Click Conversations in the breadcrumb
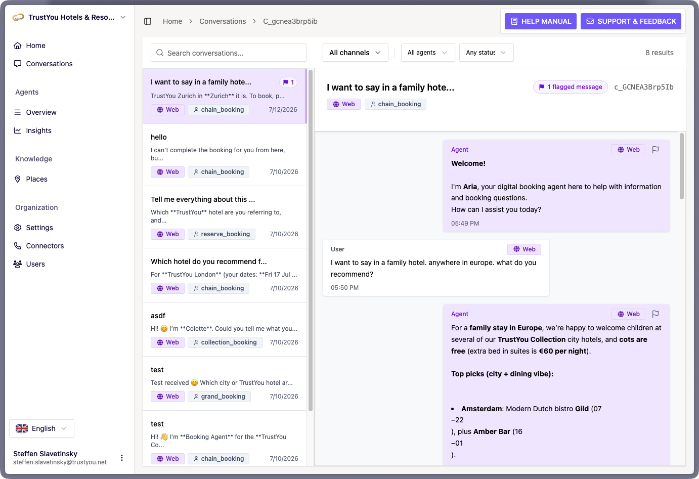 point(223,21)
